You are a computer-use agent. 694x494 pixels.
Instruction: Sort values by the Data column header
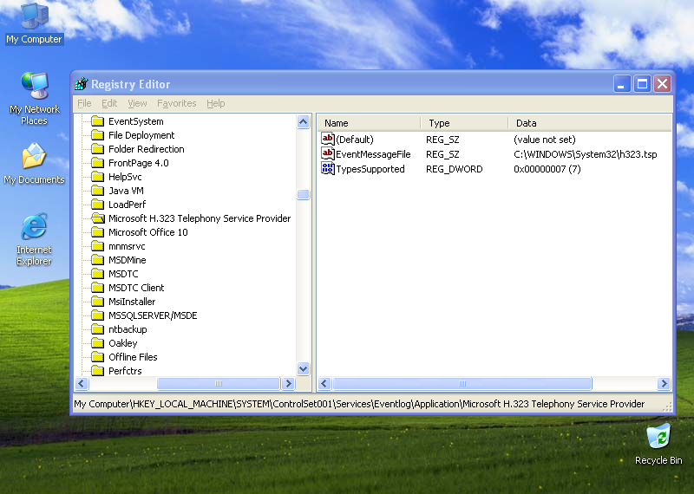click(x=590, y=123)
